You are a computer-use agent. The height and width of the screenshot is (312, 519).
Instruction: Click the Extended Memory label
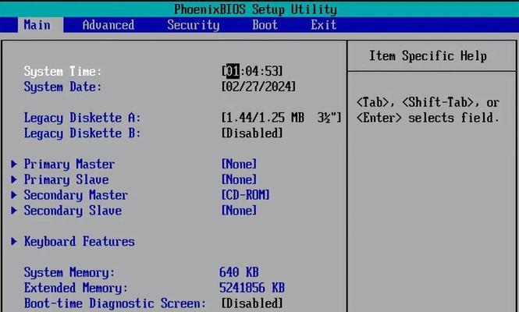(x=76, y=288)
